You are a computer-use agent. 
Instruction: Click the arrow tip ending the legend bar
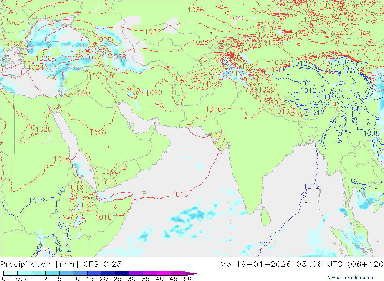[x=192, y=274]
